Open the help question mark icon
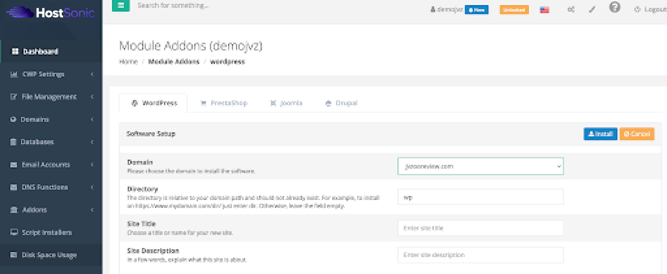This screenshot has height=274, width=667. (615, 7)
